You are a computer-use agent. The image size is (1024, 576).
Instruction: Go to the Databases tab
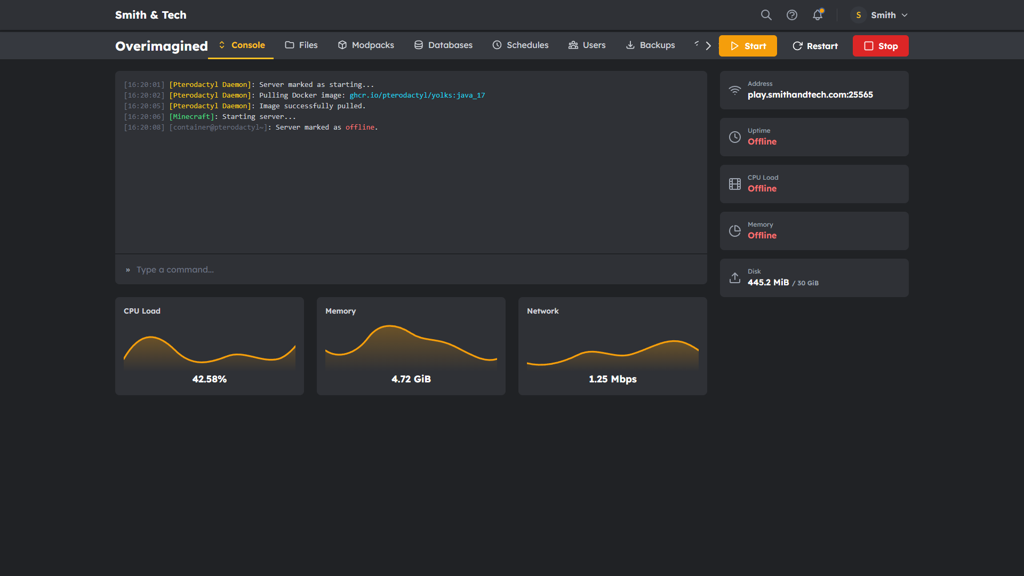[443, 45]
